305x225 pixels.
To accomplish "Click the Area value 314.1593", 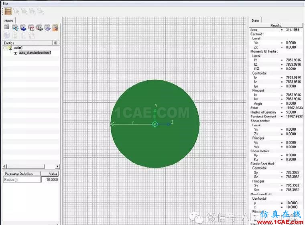I will pyautogui.click(x=293, y=30).
